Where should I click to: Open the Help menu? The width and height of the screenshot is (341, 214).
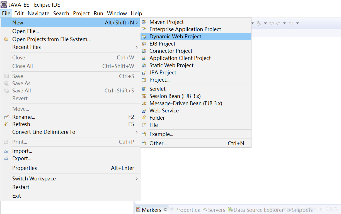pyautogui.click(x=136, y=13)
